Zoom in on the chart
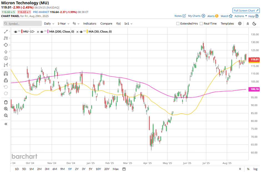The image size is (261, 172). coord(6,109)
